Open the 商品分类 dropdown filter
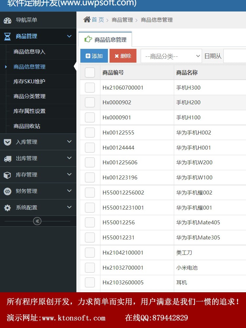 click(x=171, y=56)
